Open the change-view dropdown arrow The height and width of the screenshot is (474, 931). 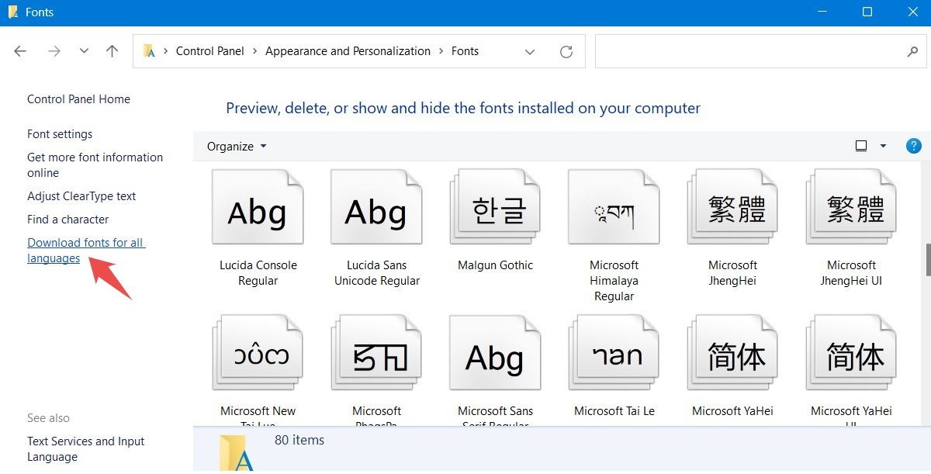[x=883, y=145]
